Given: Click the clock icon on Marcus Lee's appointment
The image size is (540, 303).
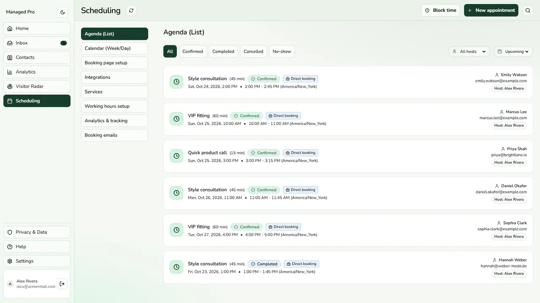Looking at the screenshot, I should [176, 119].
